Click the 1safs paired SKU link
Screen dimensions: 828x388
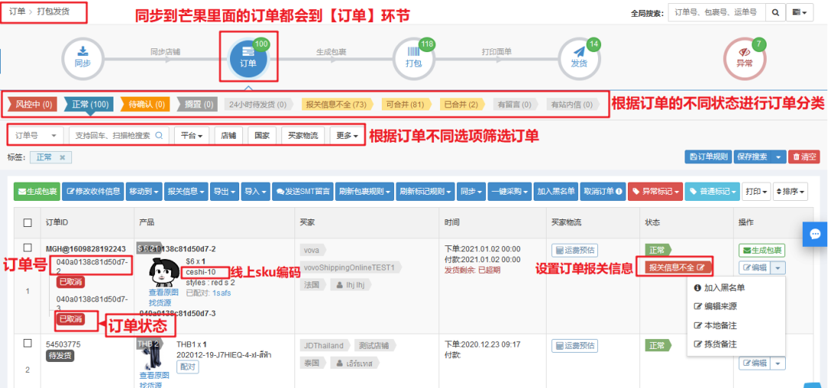point(222,293)
